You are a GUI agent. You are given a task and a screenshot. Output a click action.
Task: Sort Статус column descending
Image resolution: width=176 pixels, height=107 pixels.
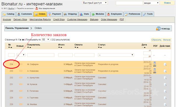99,47
